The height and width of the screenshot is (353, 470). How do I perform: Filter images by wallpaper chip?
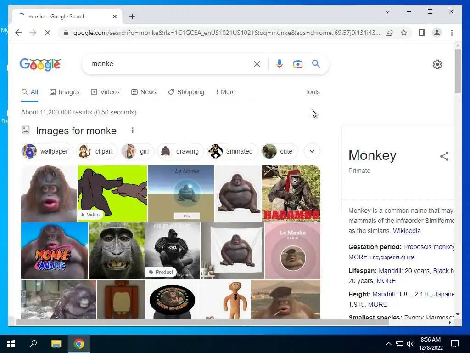[47, 151]
